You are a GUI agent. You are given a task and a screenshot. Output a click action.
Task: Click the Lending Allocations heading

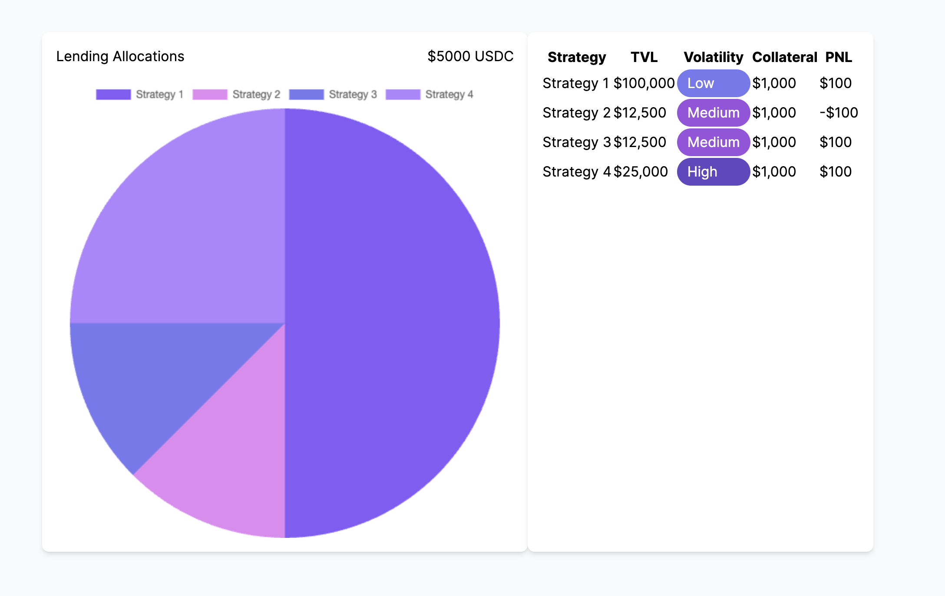tap(120, 56)
